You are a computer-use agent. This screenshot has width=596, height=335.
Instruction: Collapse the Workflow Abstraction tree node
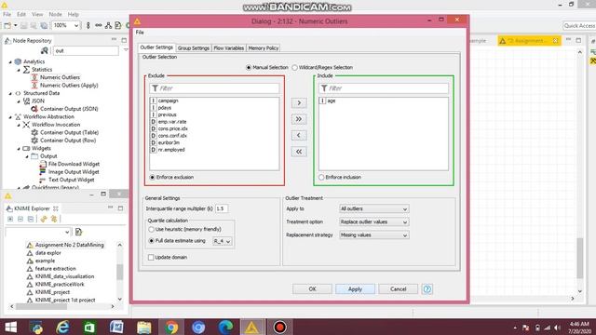(x=10, y=116)
